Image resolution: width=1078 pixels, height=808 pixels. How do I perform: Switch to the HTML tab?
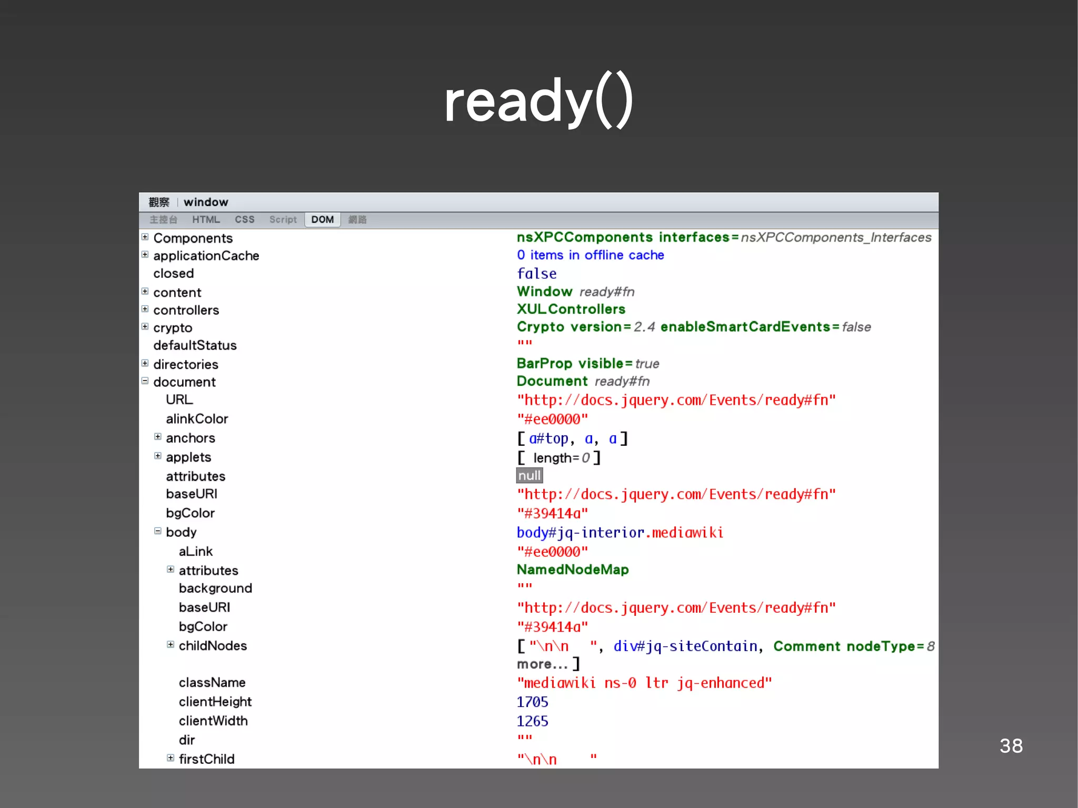coord(206,220)
